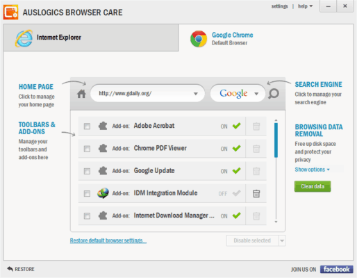Delete the Adobe Acrobat add-on via trash icon
The height and width of the screenshot is (278, 357).
click(256, 126)
